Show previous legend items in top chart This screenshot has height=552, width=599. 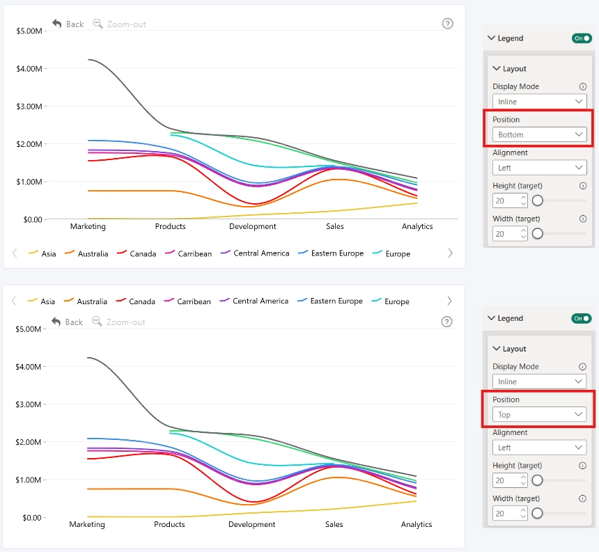tap(15, 253)
